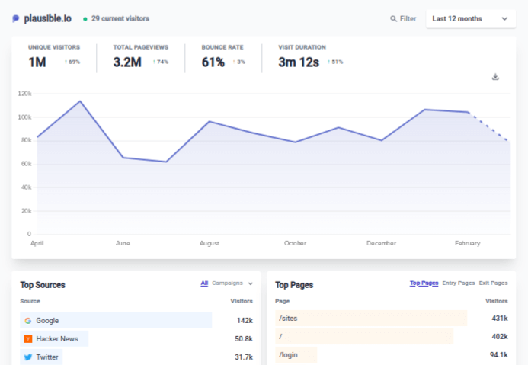528x365 pixels.
Task: Select the Top Pages tab
Action: [424, 283]
